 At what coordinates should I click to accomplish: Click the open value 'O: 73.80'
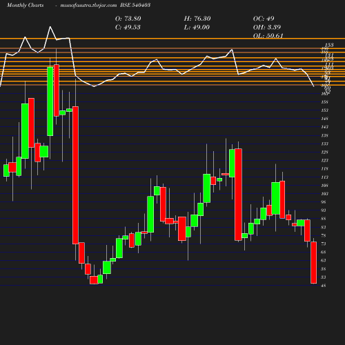tap(128, 19)
